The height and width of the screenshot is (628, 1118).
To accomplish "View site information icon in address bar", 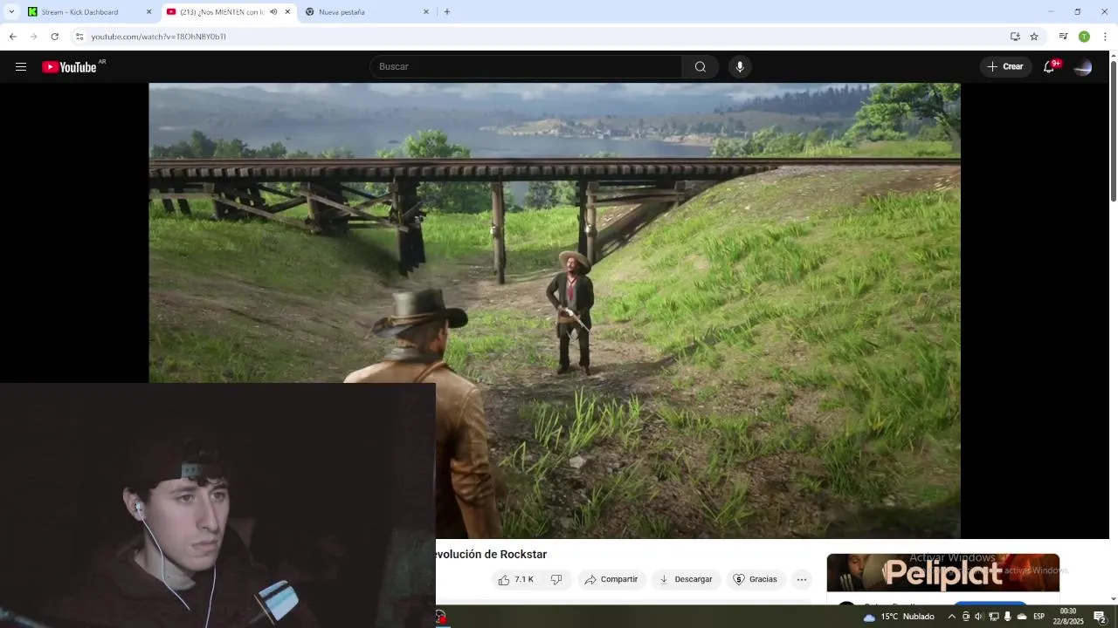I will (79, 37).
